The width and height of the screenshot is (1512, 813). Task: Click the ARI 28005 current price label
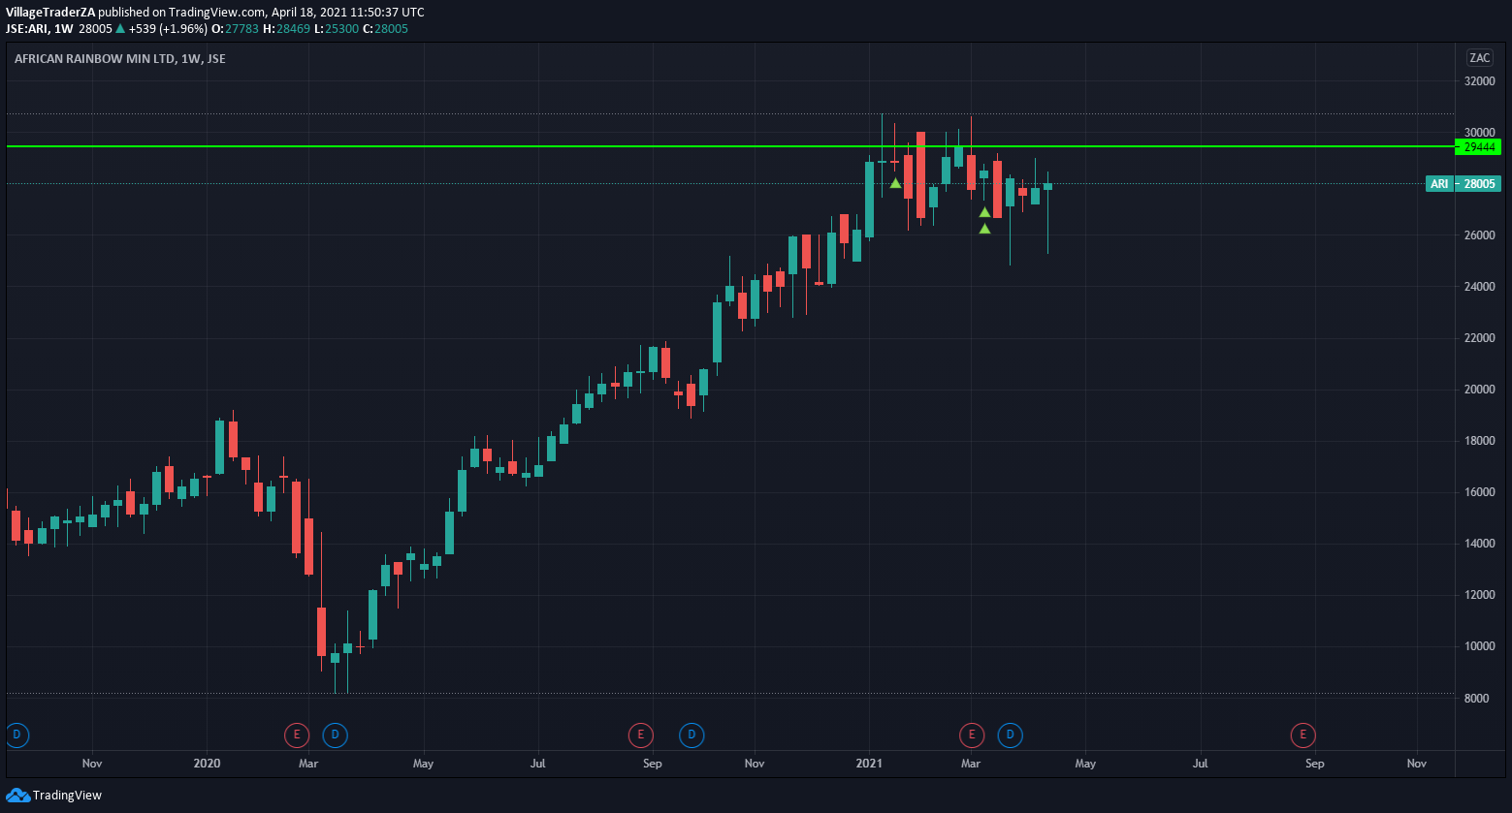pos(1464,184)
